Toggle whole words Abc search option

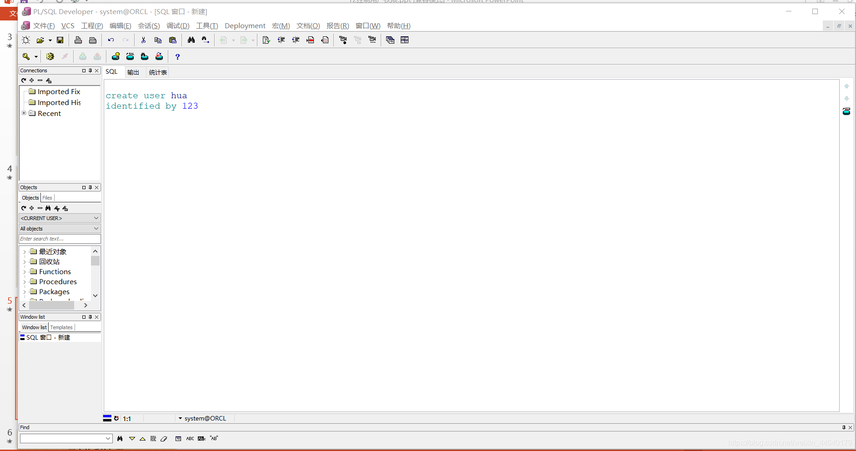(201, 439)
